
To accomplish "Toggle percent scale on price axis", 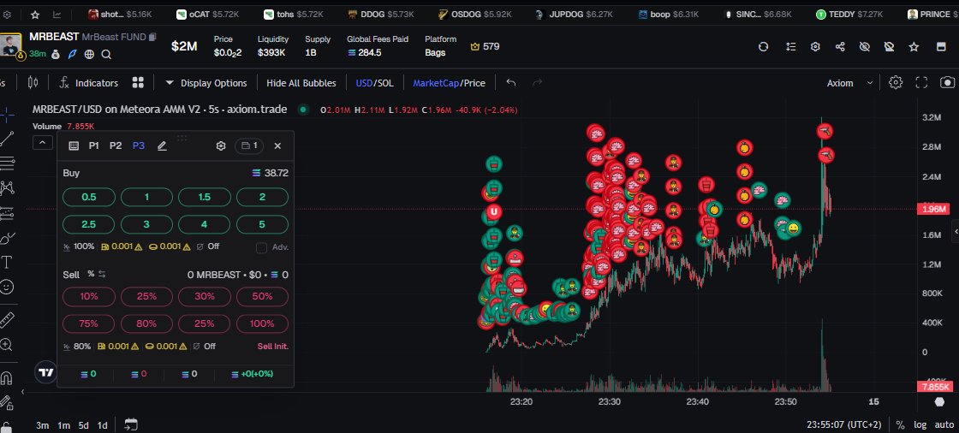I will 900,425.
